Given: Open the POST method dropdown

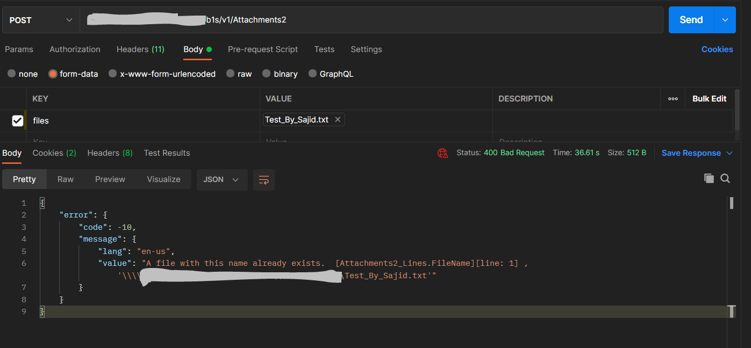Looking at the screenshot, I should 40,19.
